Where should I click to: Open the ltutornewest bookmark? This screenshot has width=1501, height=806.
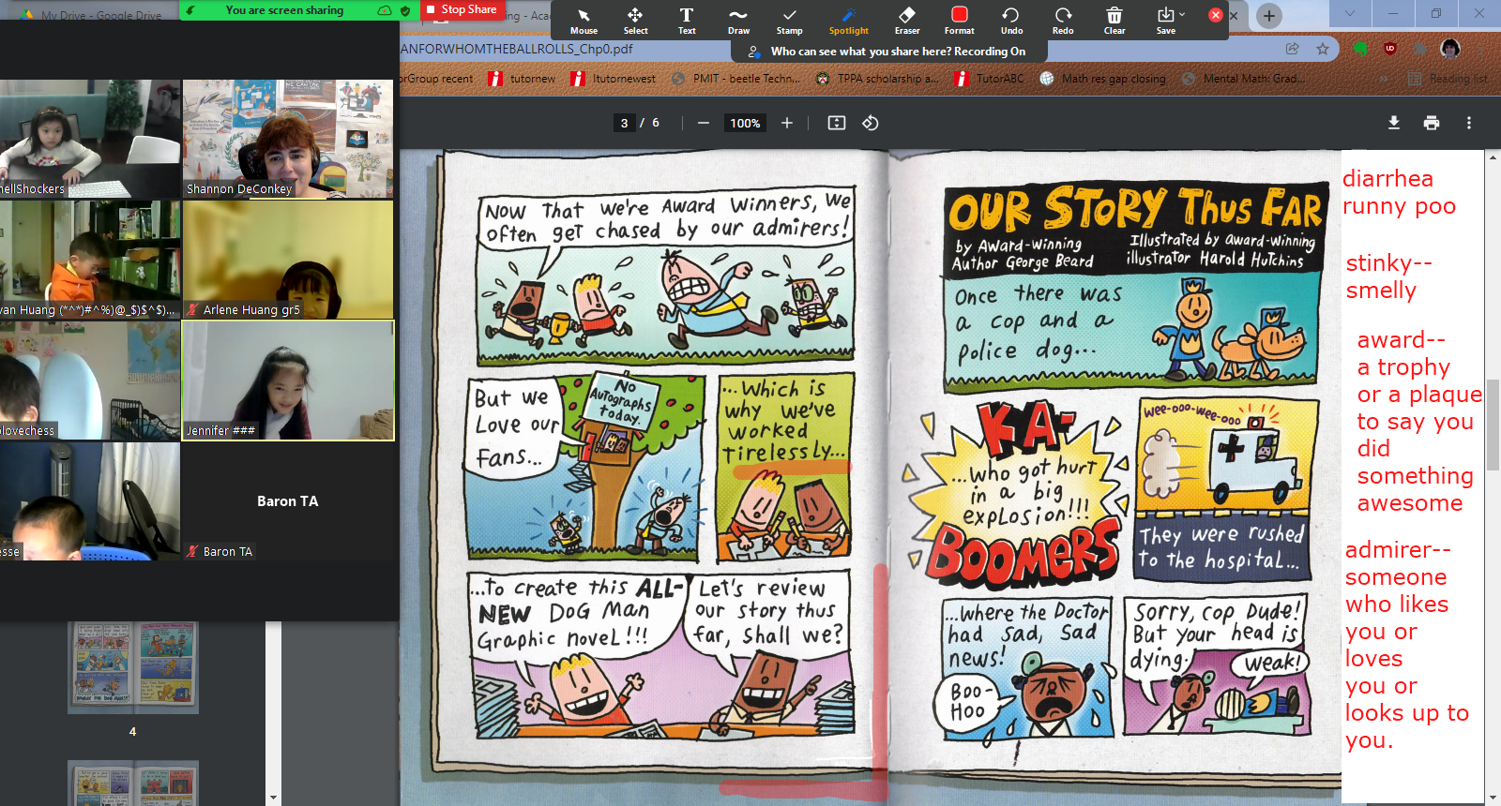[614, 79]
